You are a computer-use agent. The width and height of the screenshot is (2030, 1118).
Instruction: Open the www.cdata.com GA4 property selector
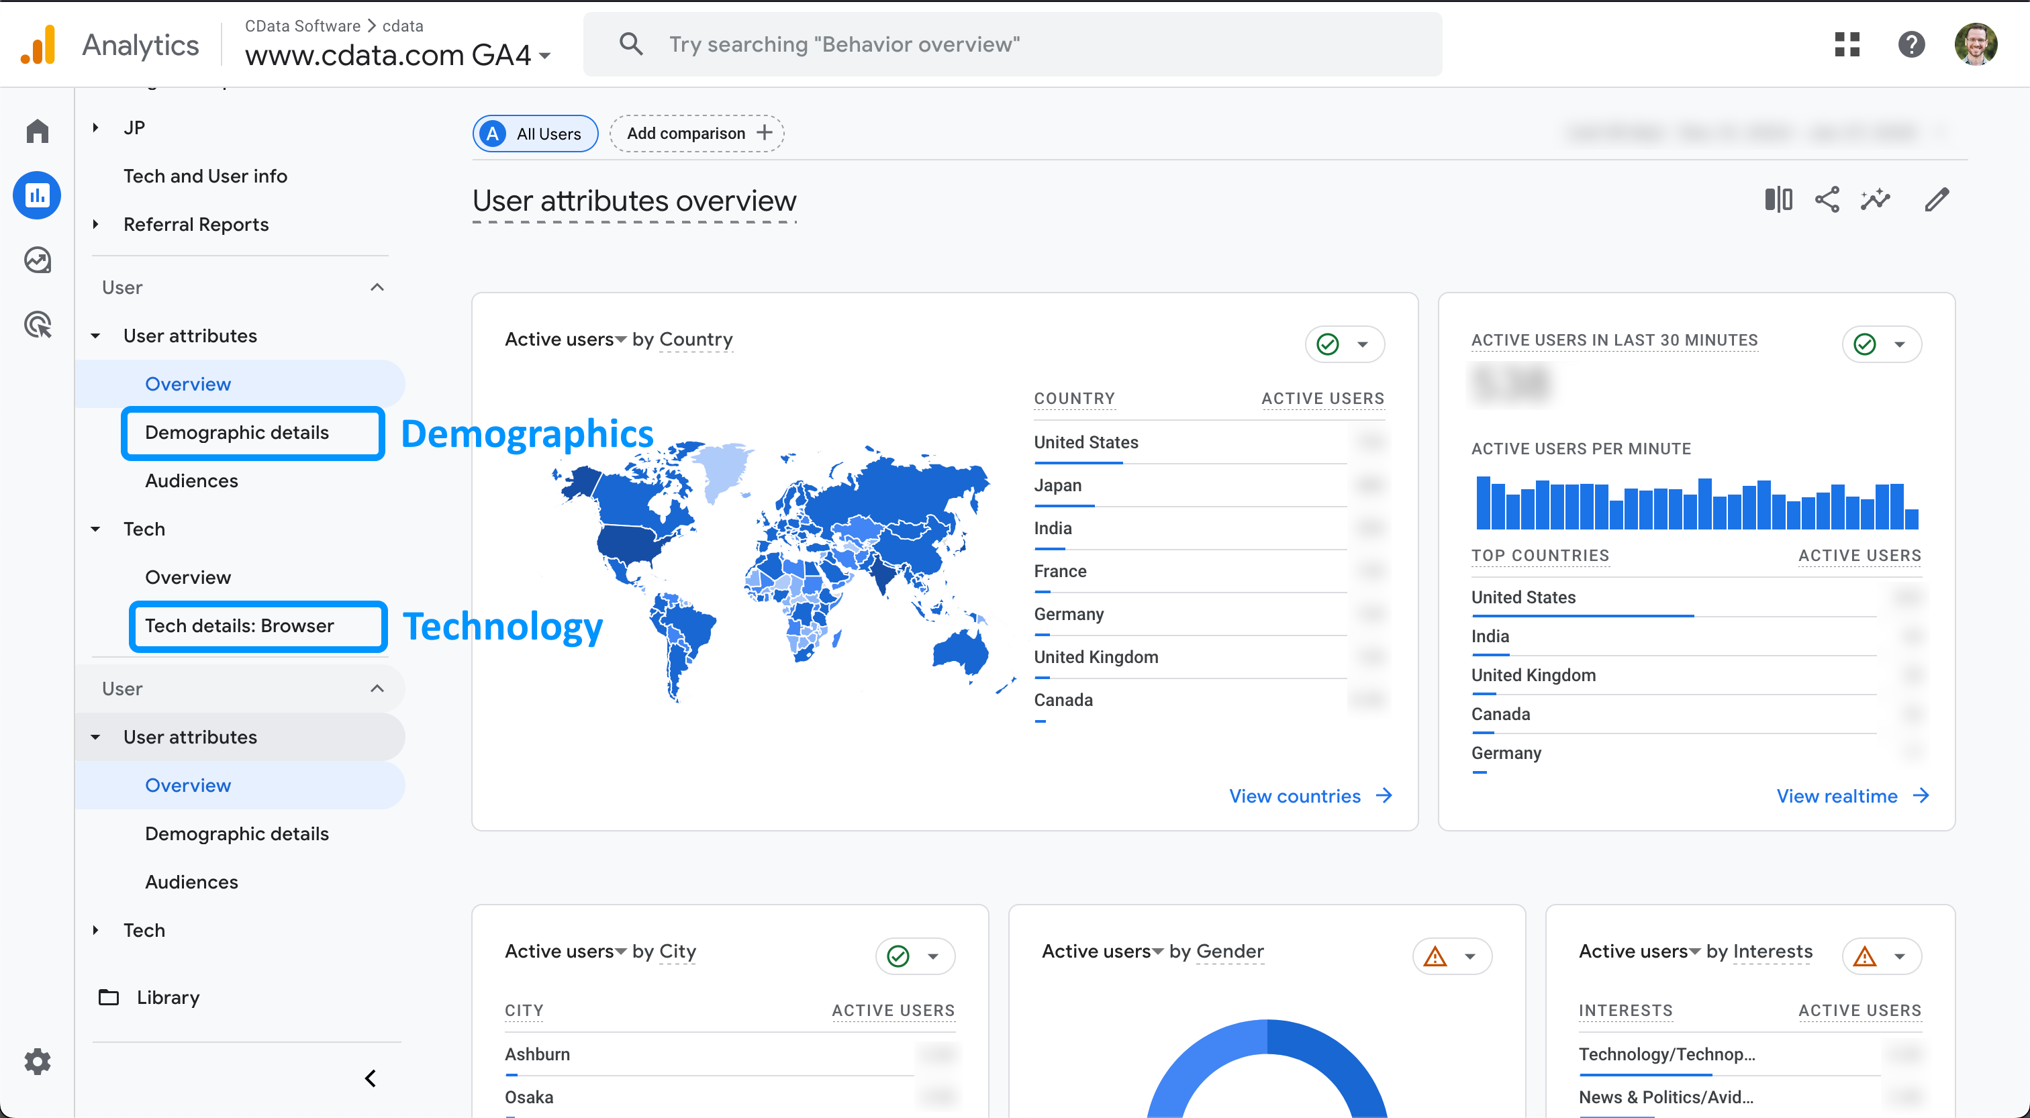[395, 54]
